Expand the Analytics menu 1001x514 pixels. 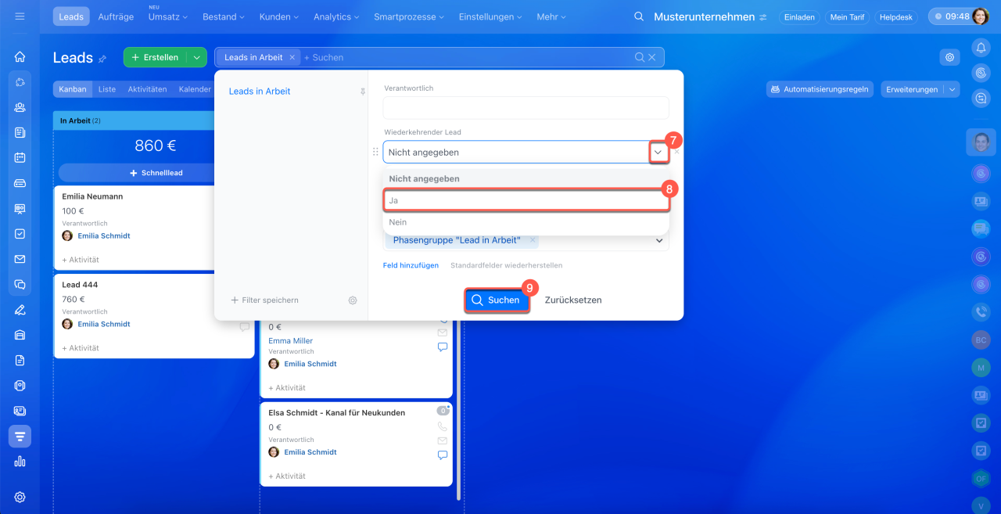337,16
